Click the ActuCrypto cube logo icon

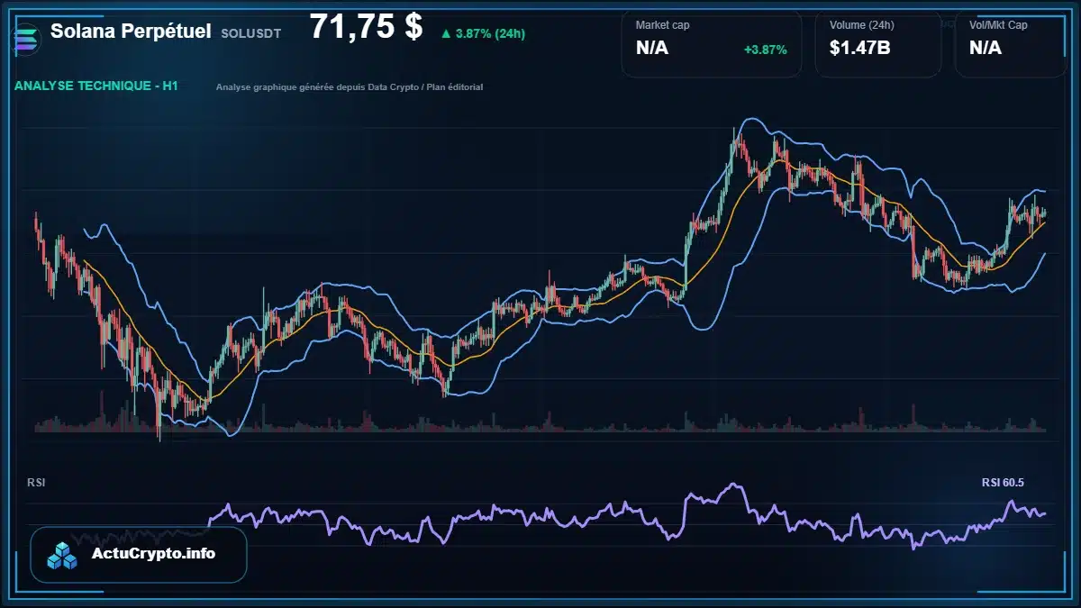coord(63,555)
